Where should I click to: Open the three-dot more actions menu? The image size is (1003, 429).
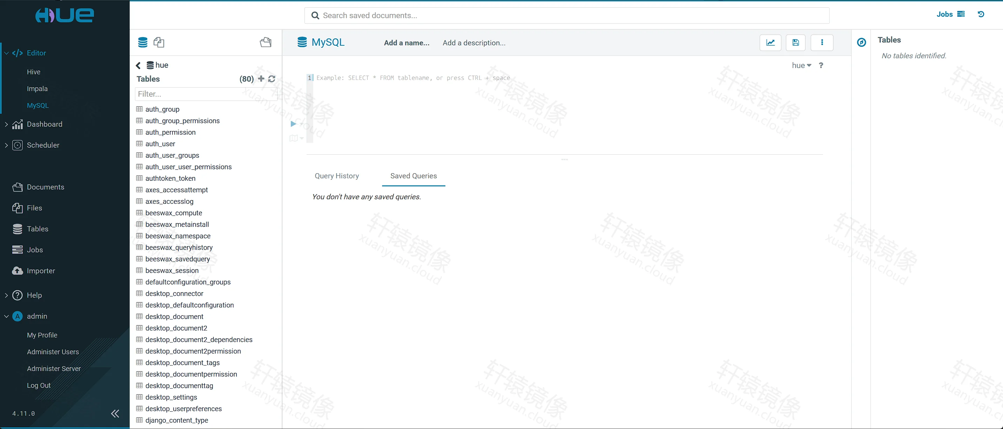pos(822,42)
